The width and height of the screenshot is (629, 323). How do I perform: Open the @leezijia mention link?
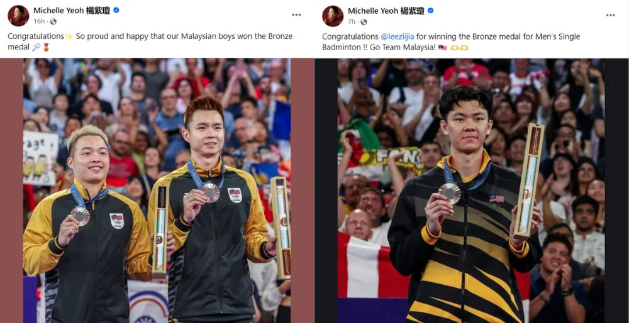[x=397, y=37]
